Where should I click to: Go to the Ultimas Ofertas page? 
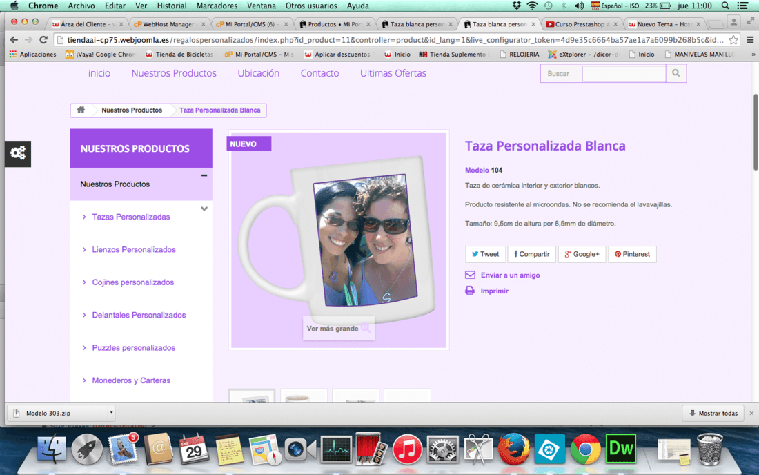pos(393,73)
